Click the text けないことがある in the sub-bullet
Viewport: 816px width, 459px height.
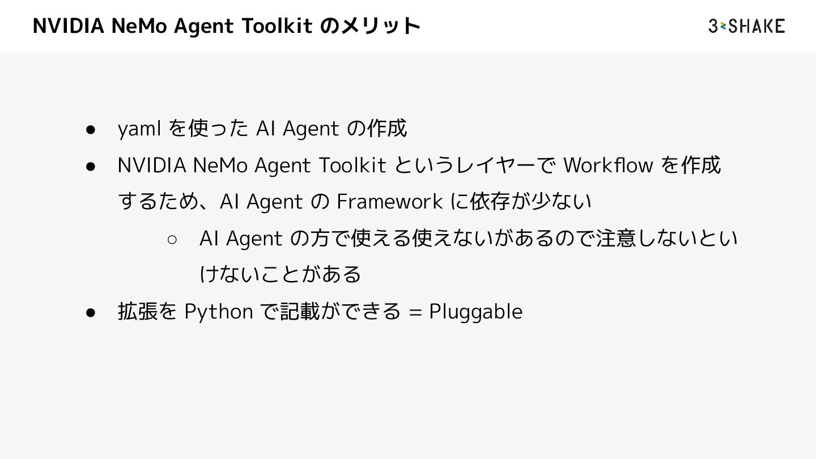tap(280, 275)
